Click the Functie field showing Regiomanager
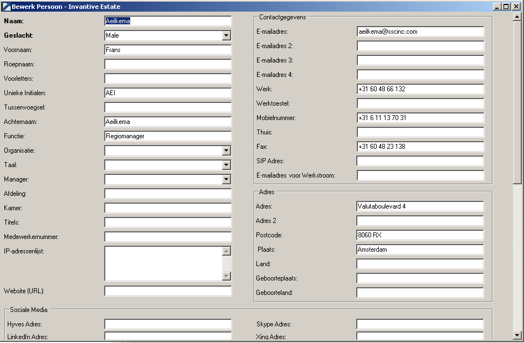524x343 pixels. click(168, 136)
